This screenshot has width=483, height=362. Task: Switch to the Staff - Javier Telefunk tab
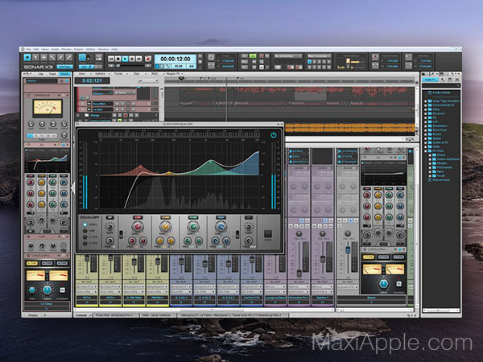156,315
